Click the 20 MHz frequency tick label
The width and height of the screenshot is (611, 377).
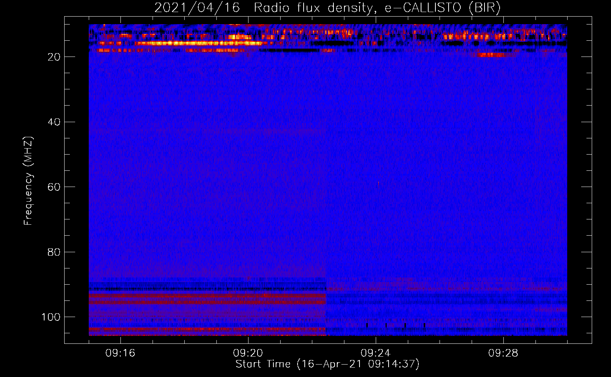click(54, 57)
